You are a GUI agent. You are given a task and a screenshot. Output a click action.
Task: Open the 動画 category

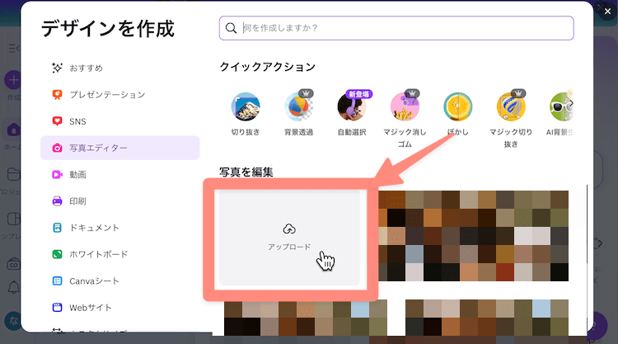pyautogui.click(x=119, y=174)
